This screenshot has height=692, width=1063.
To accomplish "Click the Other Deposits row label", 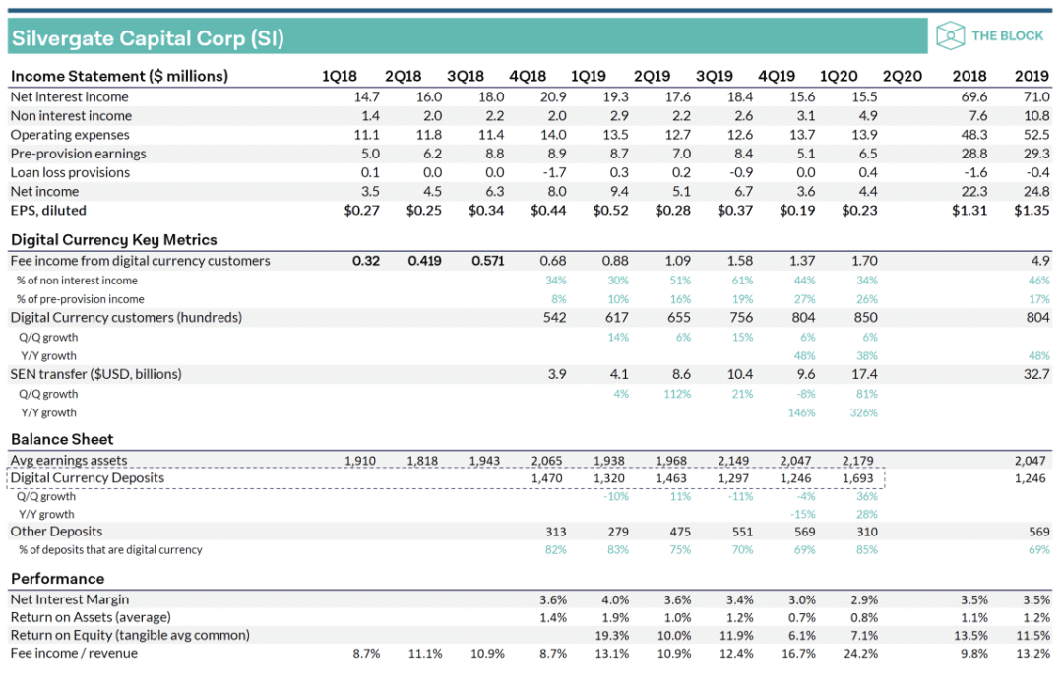I will point(56,532).
